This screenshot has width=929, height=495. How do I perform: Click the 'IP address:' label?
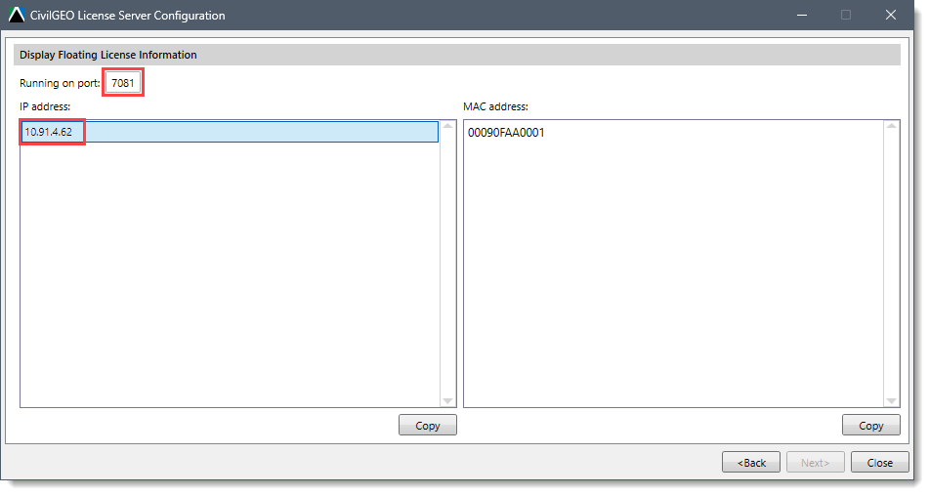click(45, 106)
